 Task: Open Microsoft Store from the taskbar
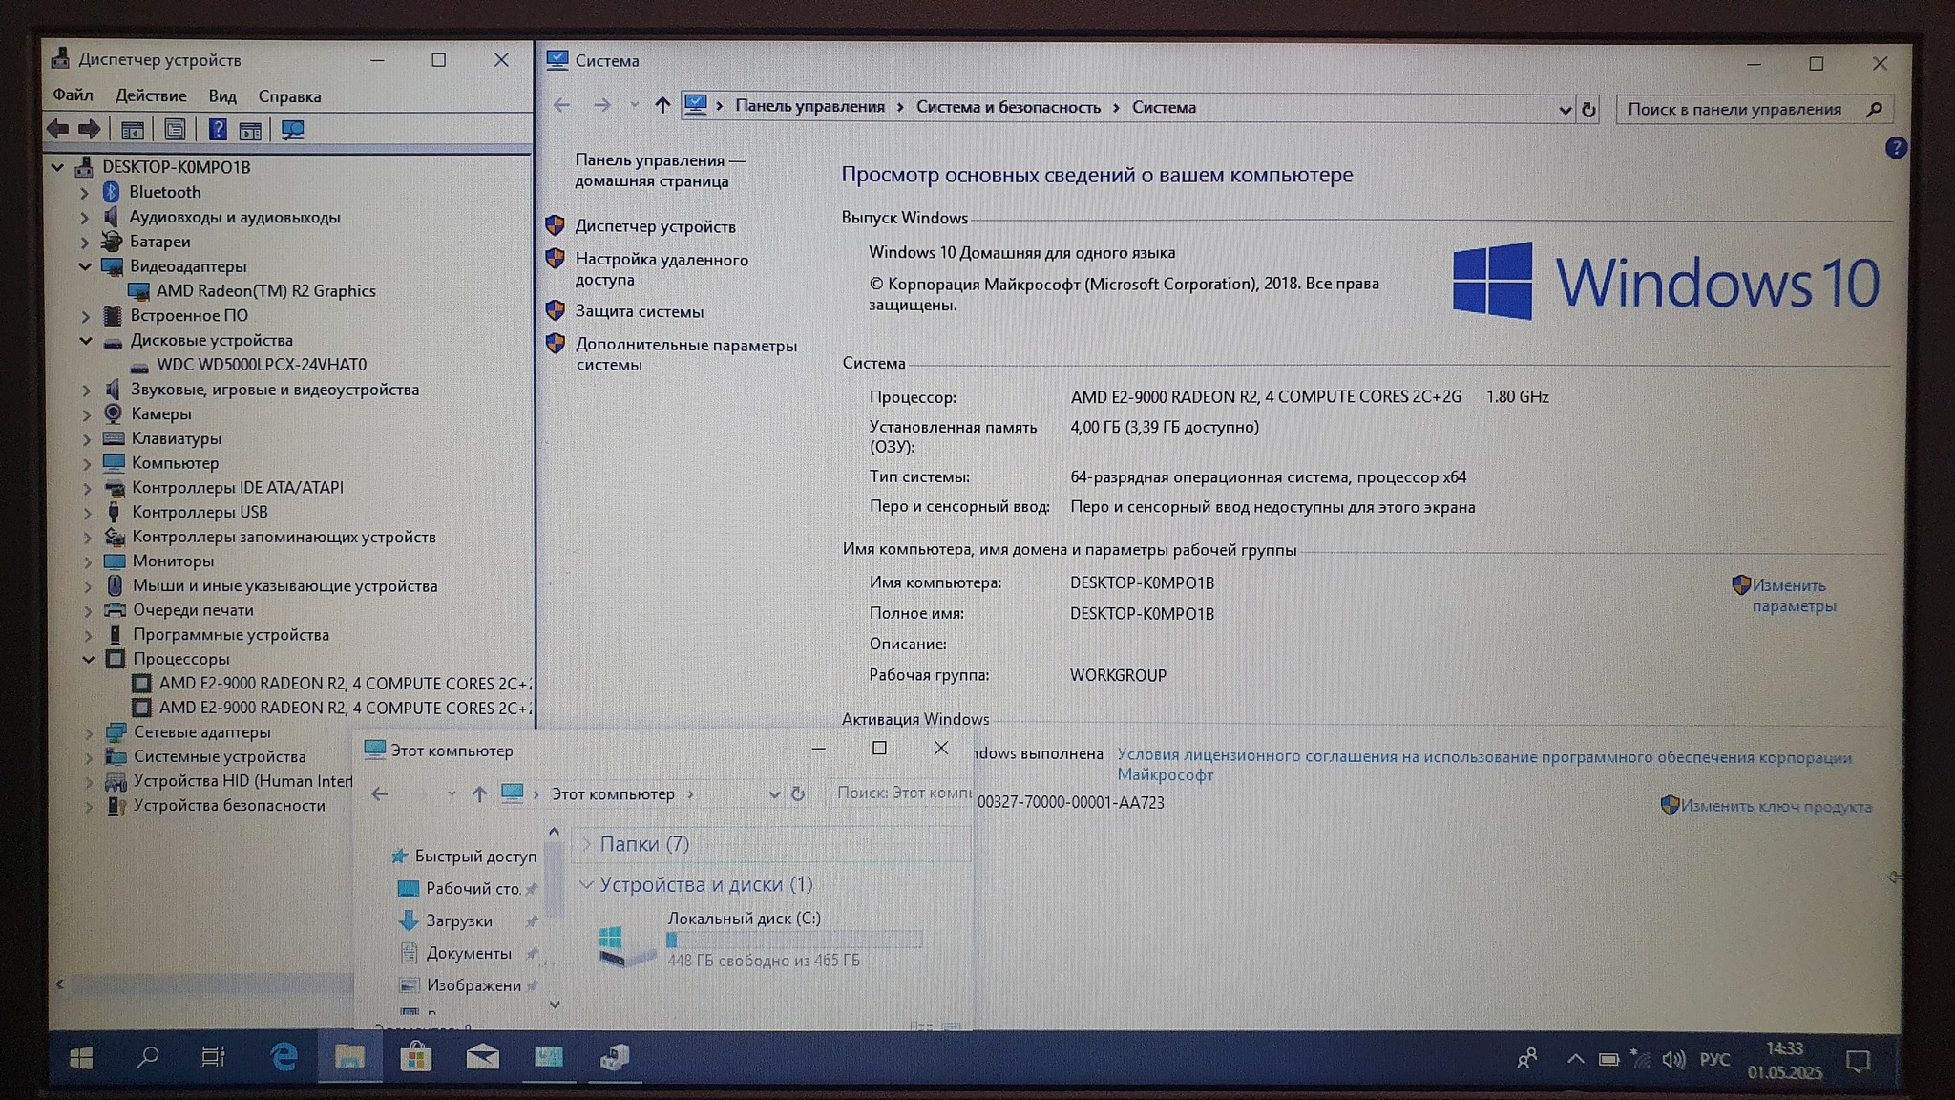click(415, 1057)
